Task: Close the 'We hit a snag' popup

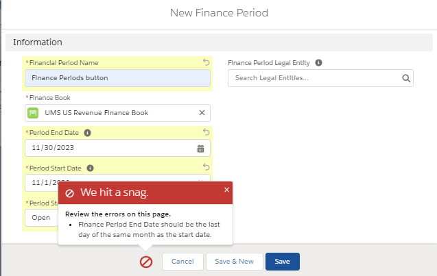Action: pyautogui.click(x=227, y=190)
